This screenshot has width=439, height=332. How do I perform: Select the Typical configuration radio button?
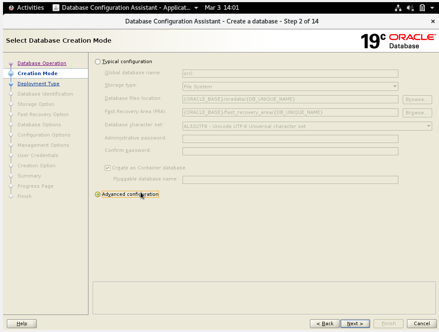point(97,62)
